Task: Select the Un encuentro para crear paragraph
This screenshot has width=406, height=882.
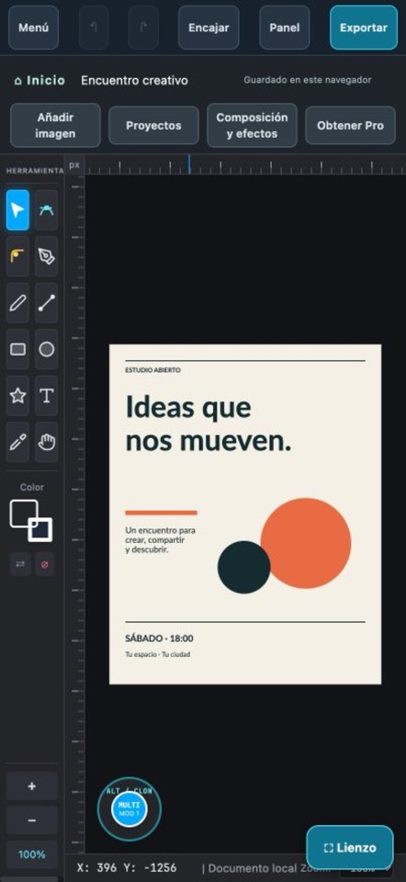Action: point(160,540)
